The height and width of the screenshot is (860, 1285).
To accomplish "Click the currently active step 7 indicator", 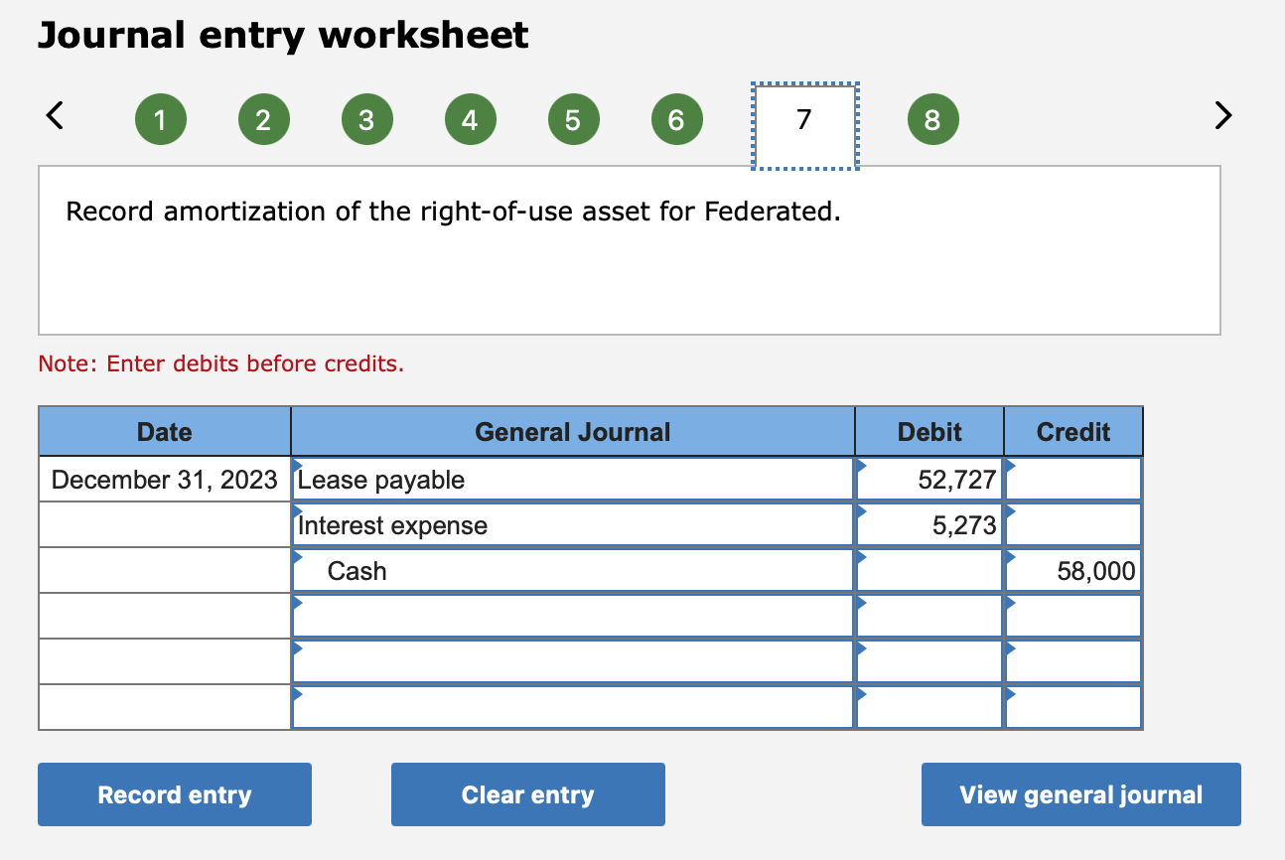I will 804,118.
